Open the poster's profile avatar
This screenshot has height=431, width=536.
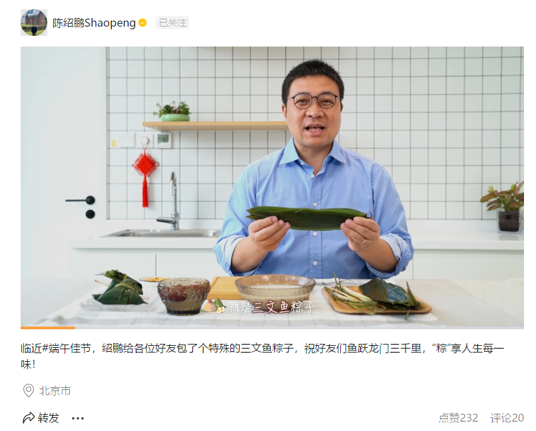click(x=34, y=23)
